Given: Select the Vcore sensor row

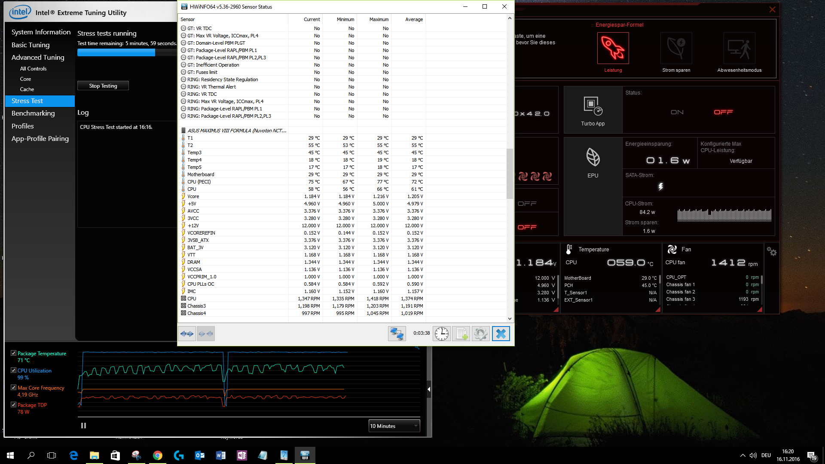Looking at the screenshot, I should click(x=302, y=196).
